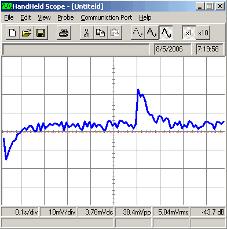The width and height of the screenshot is (227, 229).
Task: Print the waveform with the printer icon
Action: [x=64, y=32]
